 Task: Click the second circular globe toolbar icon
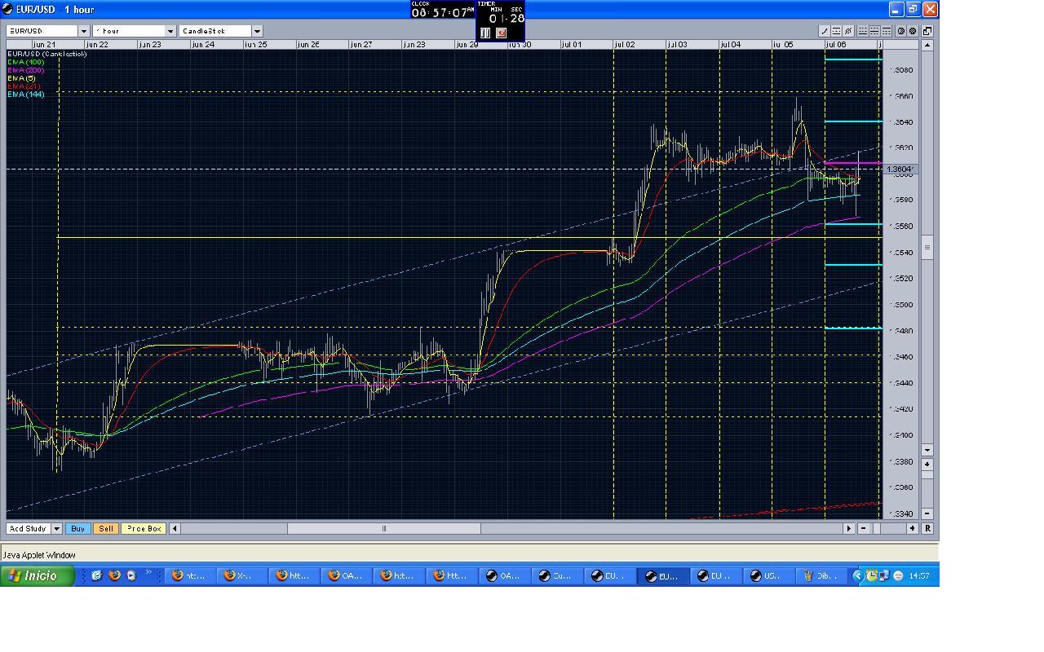tap(913, 31)
